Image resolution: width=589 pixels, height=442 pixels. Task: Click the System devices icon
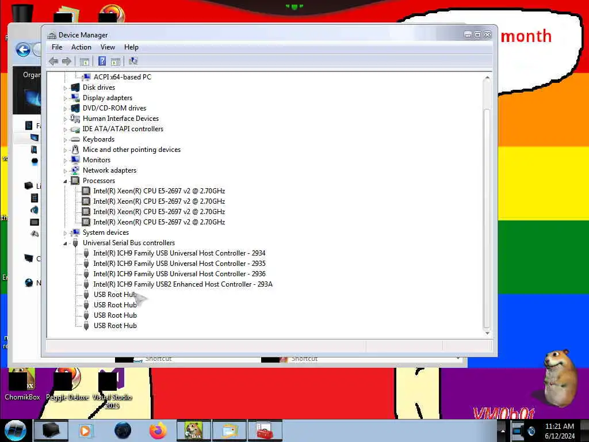click(75, 233)
